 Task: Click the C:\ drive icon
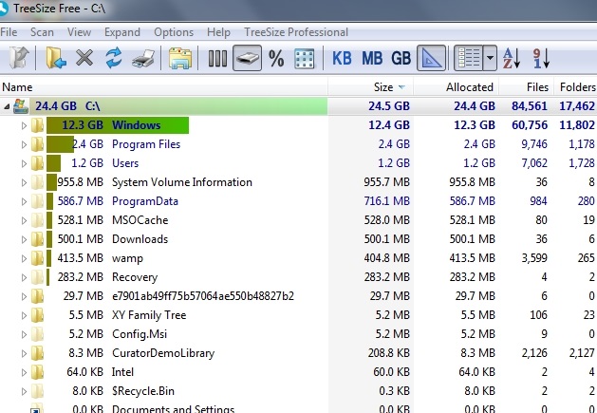point(21,106)
